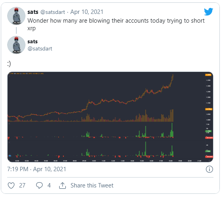Click the orange current price label on the axis
223x197 pixels.
[208, 75]
